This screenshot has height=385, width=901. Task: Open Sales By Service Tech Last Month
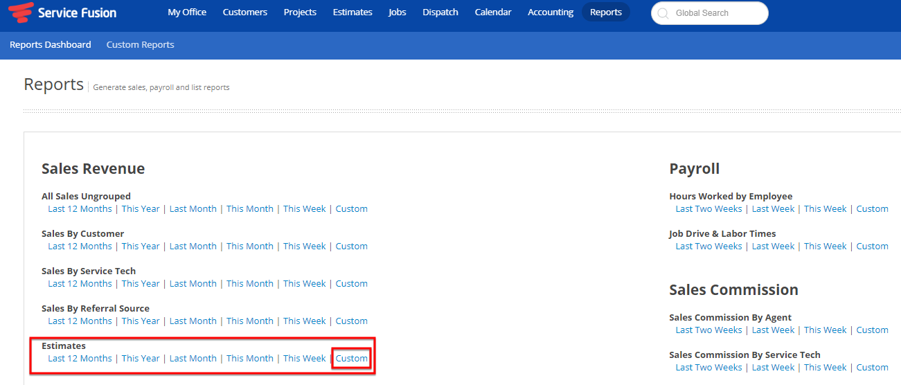(193, 284)
